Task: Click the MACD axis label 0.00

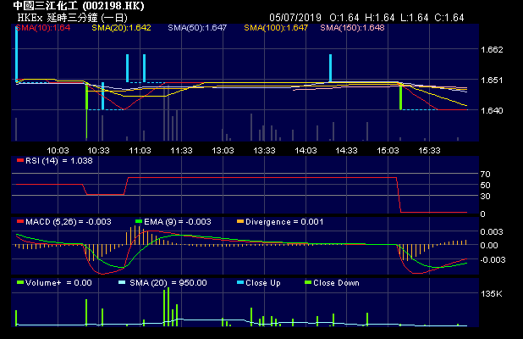Action: [x=489, y=246]
